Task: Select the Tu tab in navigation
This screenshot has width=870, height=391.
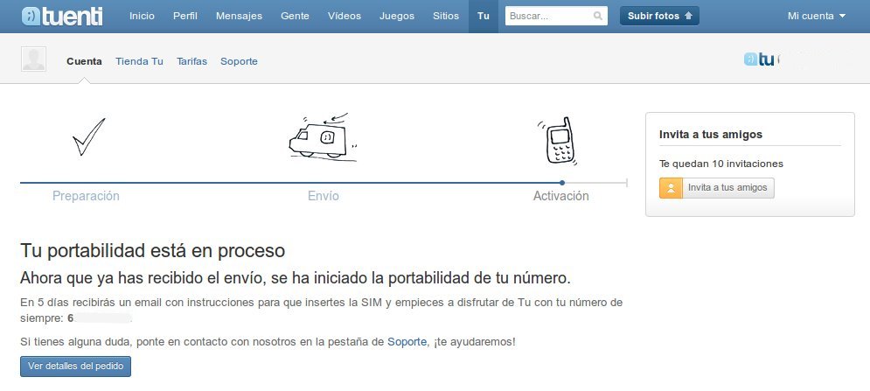Action: (484, 16)
